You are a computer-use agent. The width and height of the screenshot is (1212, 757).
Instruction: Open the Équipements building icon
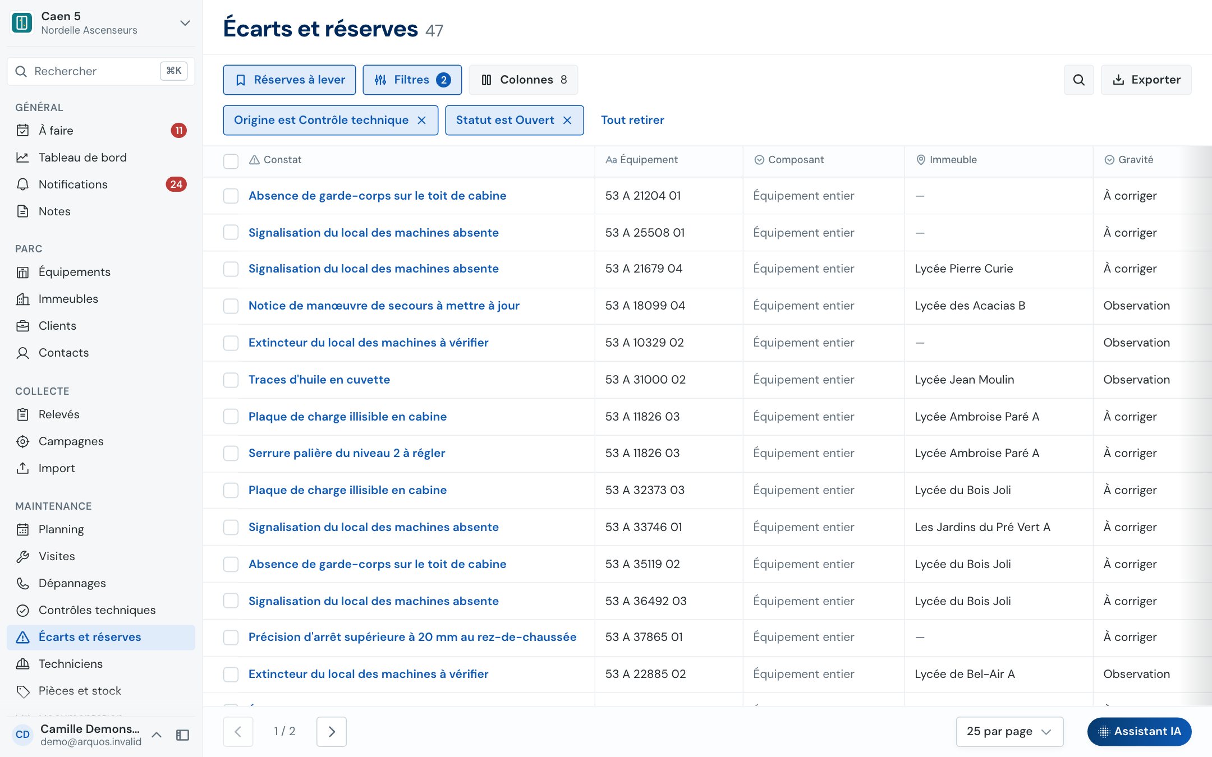click(x=22, y=272)
